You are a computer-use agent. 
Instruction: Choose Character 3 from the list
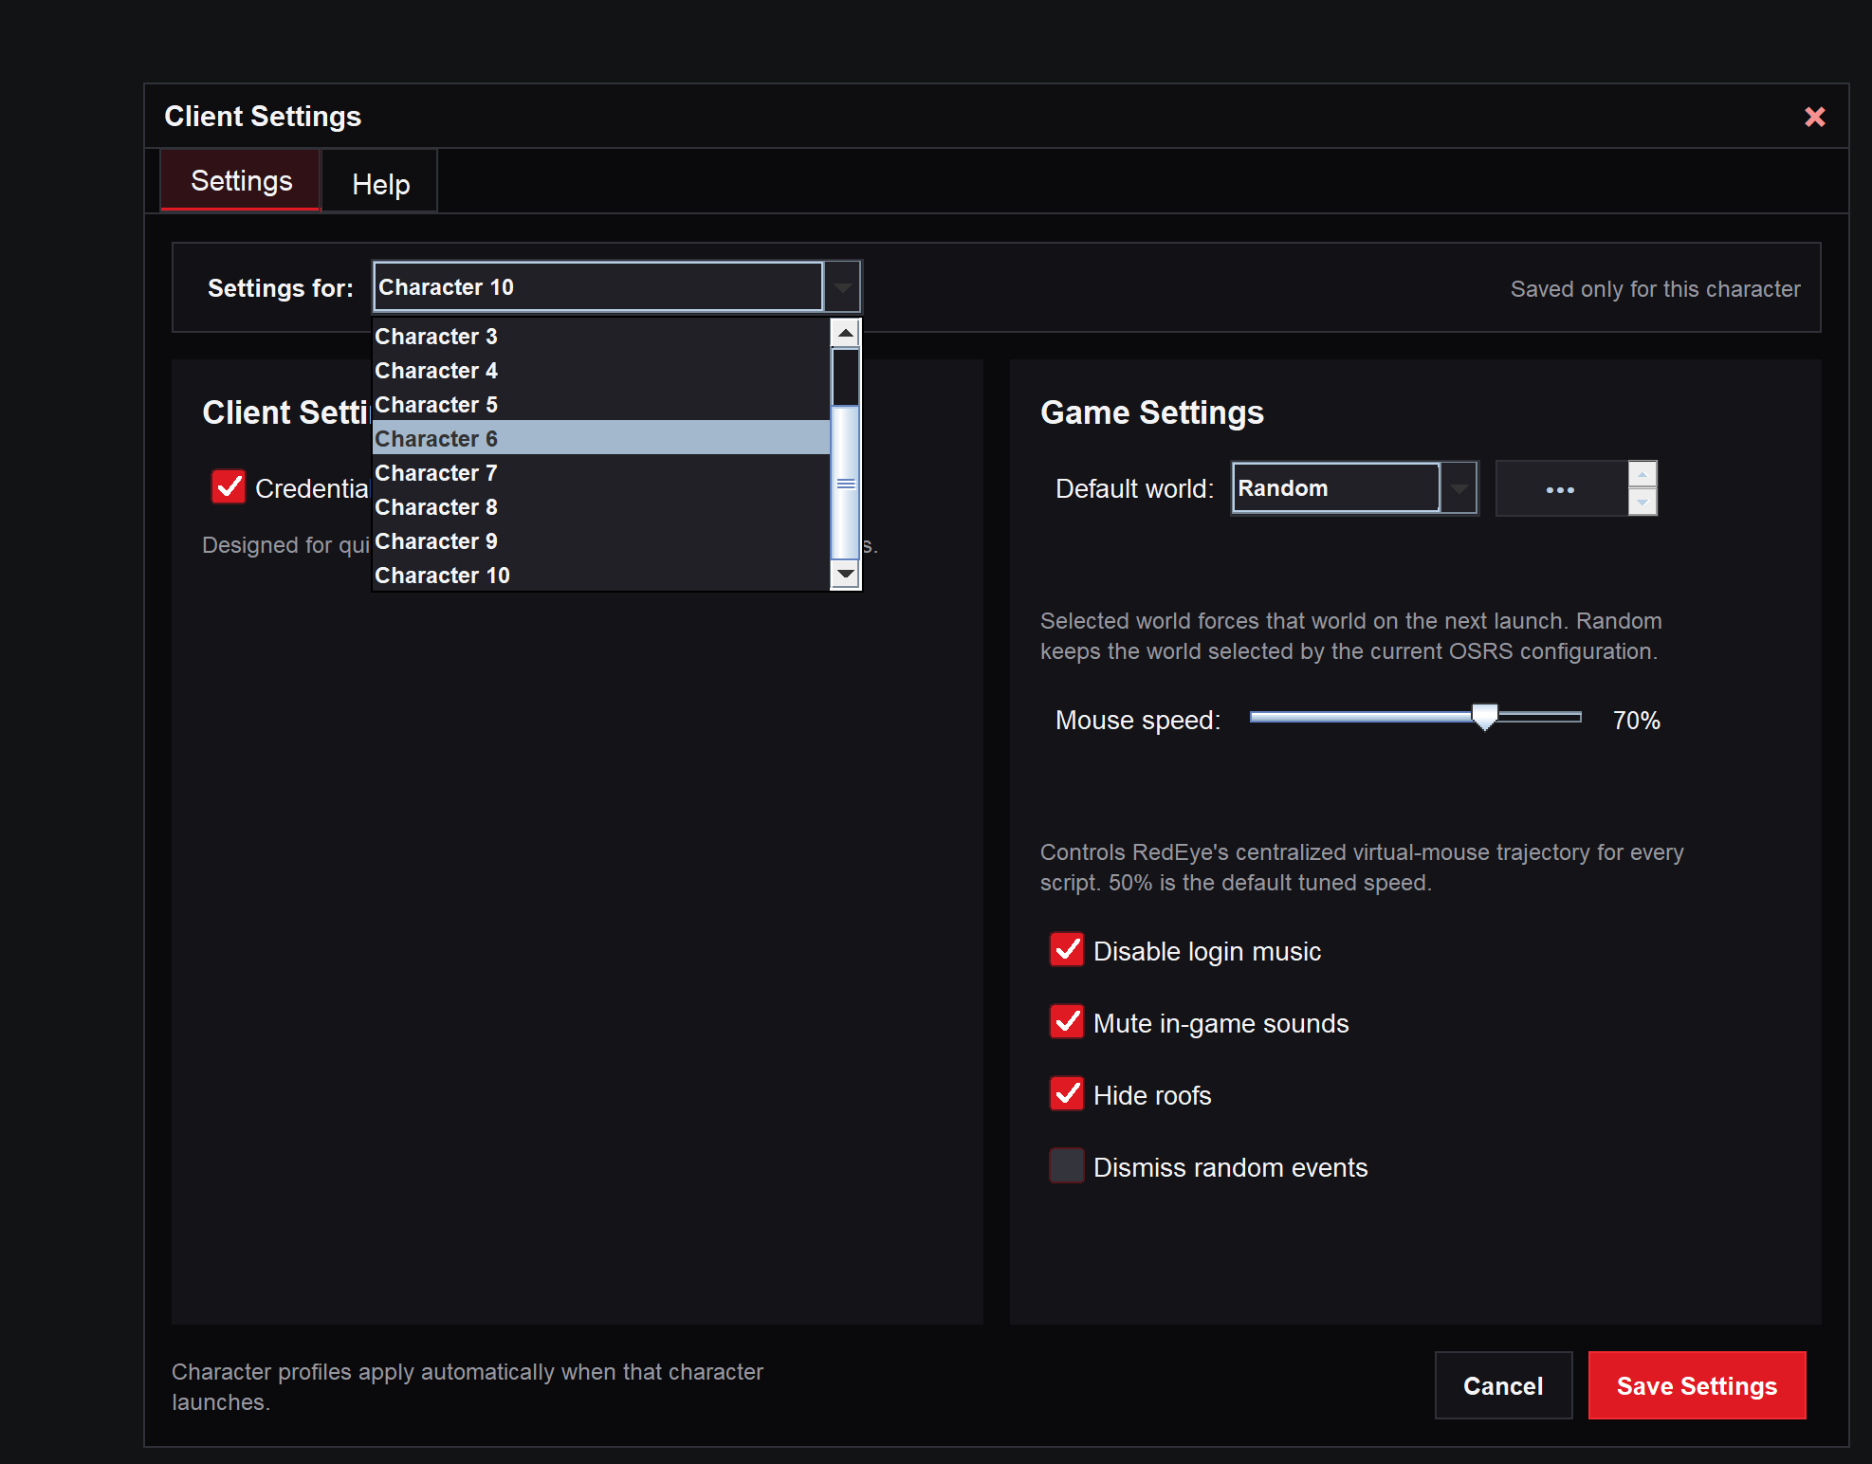coord(601,337)
